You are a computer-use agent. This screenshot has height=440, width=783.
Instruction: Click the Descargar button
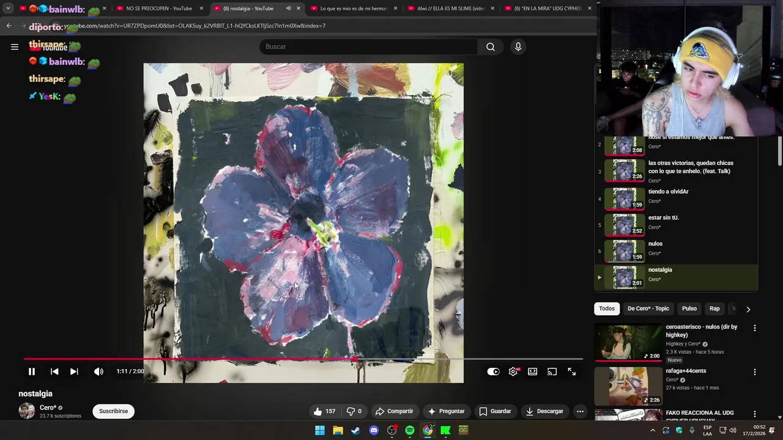click(x=544, y=411)
